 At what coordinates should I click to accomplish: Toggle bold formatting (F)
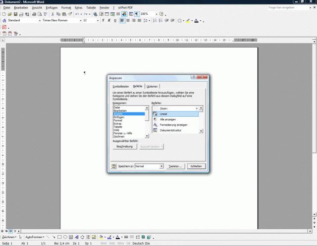click(104, 21)
